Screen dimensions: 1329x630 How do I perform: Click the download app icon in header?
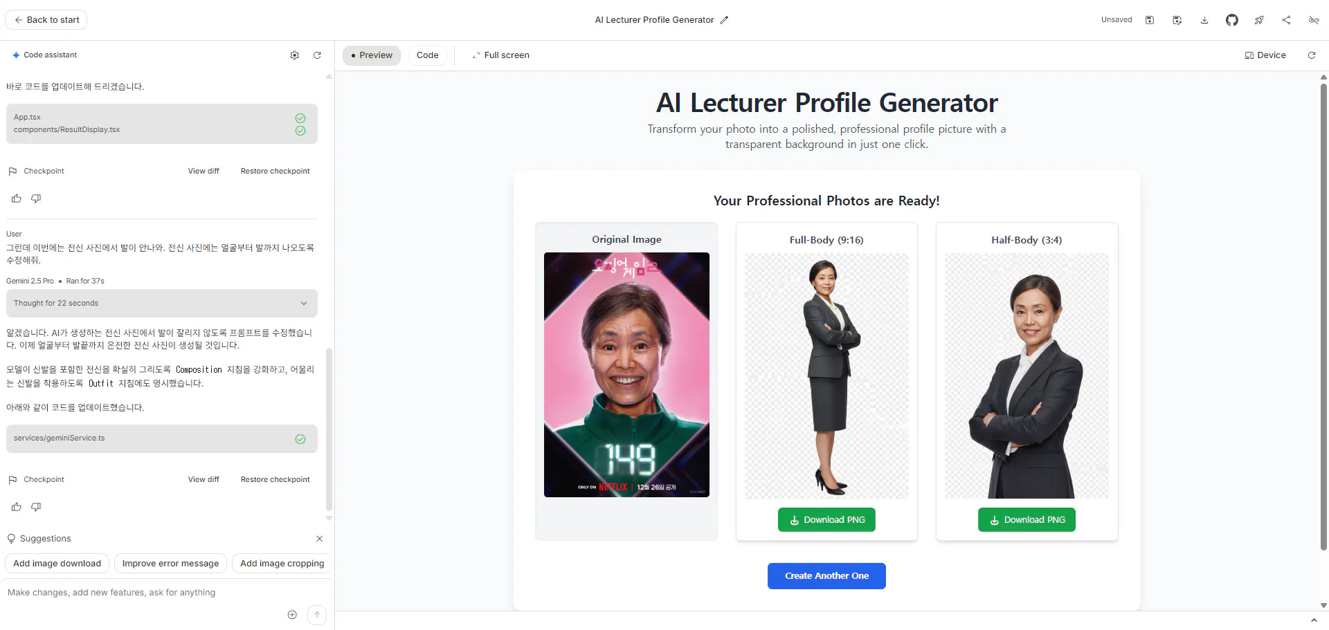click(x=1204, y=20)
